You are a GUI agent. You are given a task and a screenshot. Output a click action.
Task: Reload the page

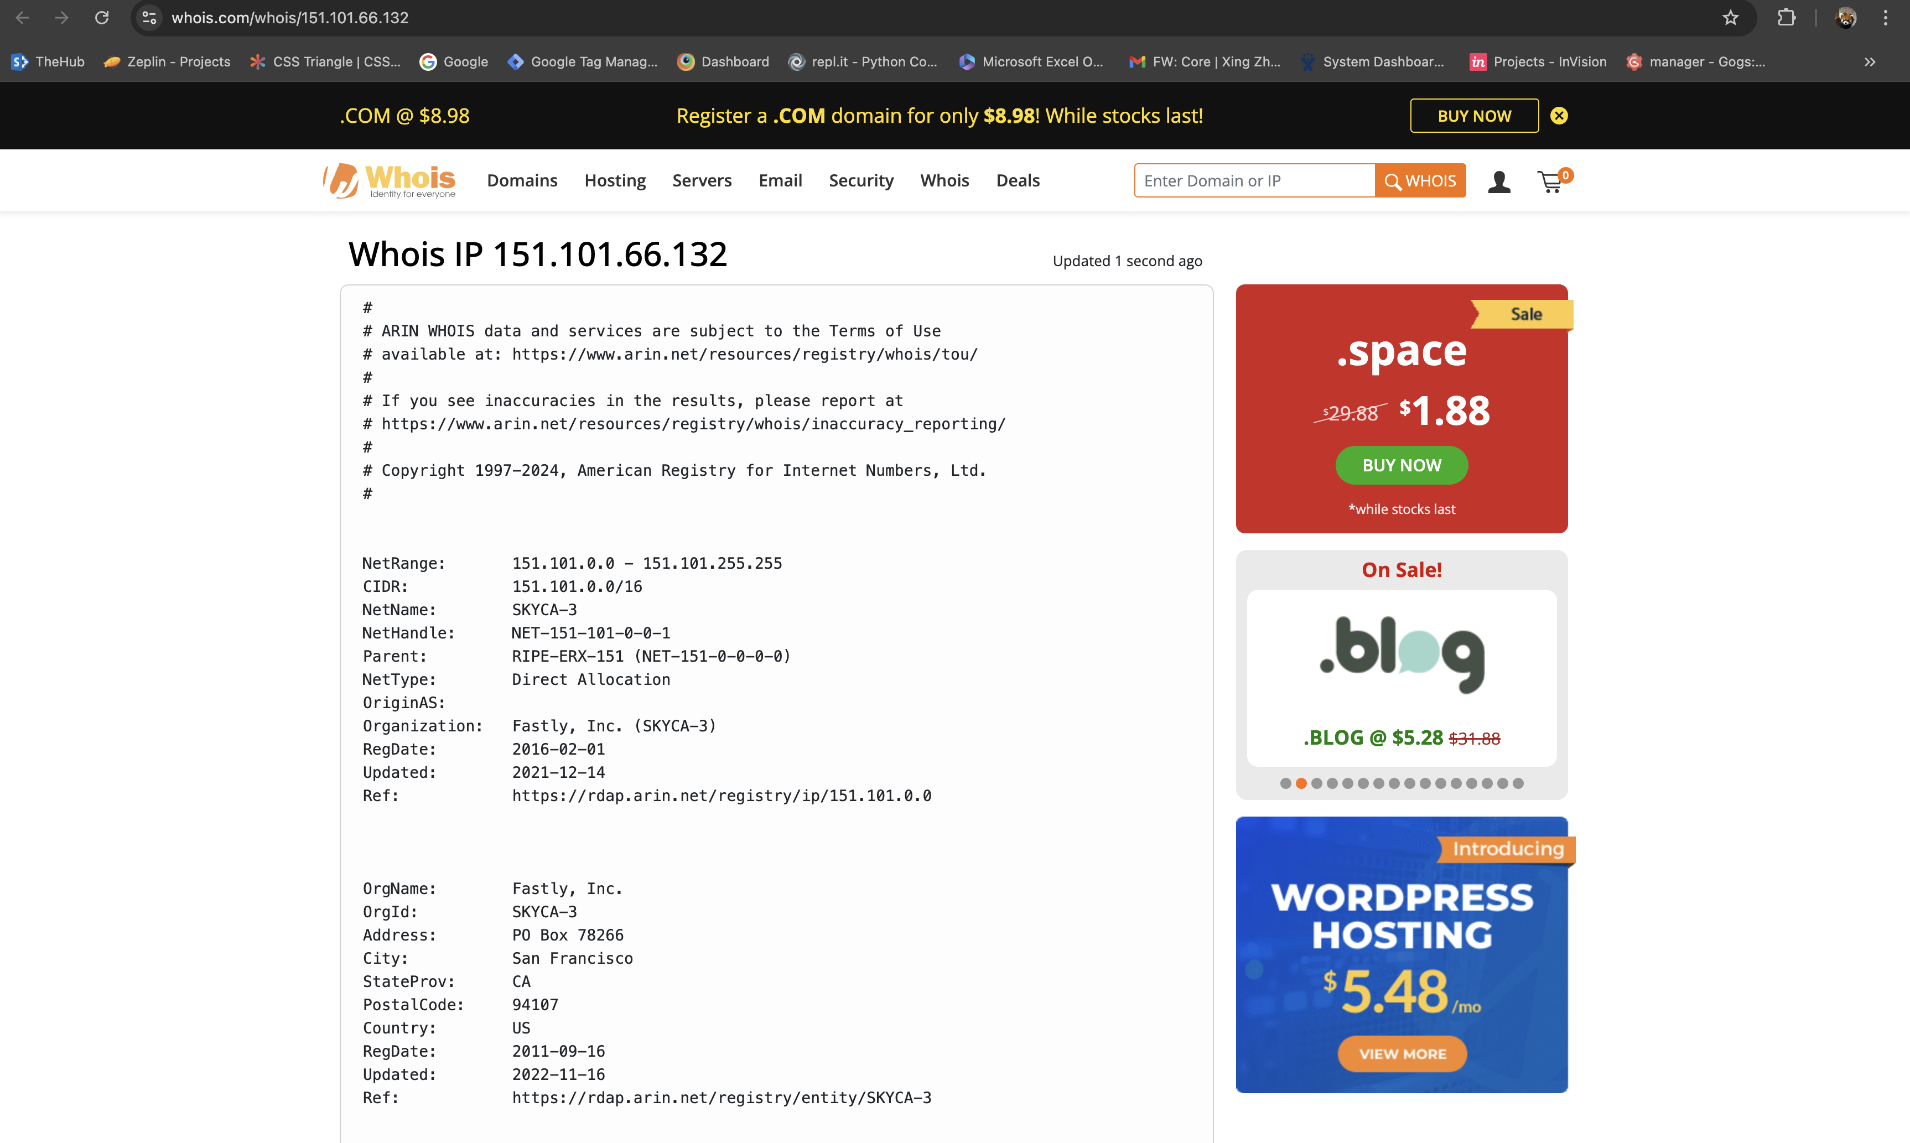[102, 18]
